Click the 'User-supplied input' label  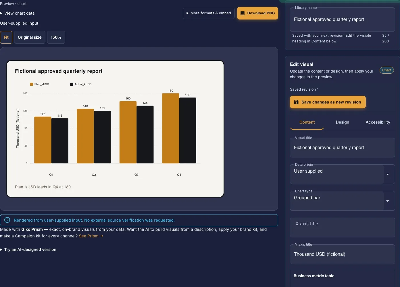tap(19, 23)
